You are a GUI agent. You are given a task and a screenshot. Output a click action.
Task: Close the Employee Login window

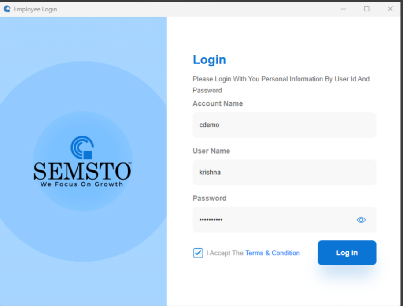point(390,9)
